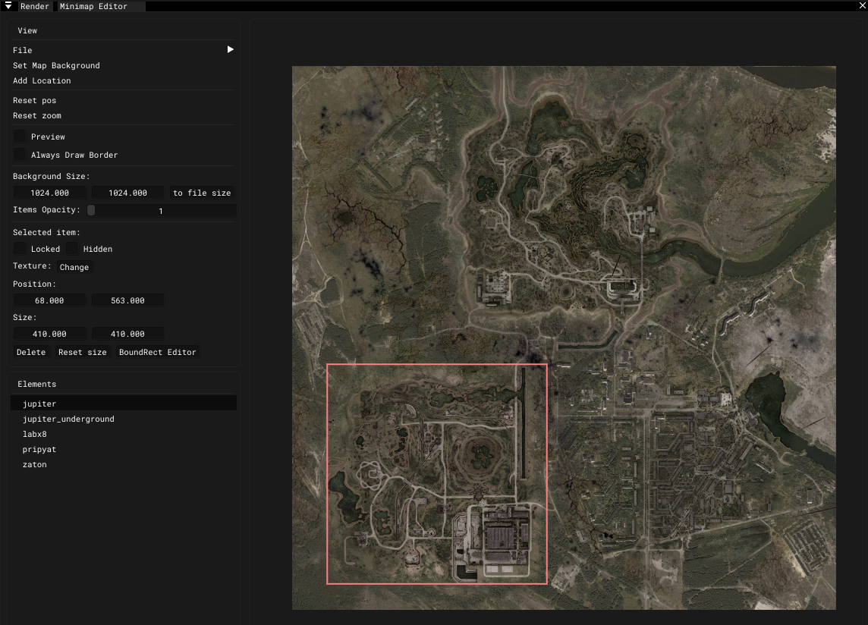
Task: Open the Minimap Editor tab
Action: (x=101, y=6)
